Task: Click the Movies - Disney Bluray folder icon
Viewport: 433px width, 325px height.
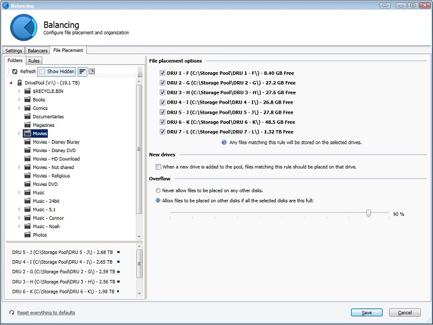Action: [x=27, y=142]
